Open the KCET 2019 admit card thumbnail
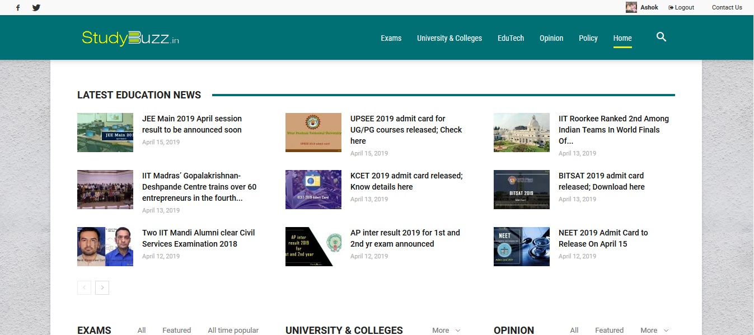The width and height of the screenshot is (754, 335). (313, 190)
